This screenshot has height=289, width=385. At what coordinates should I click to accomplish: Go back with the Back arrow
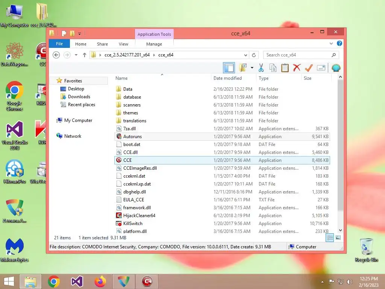[56, 55]
